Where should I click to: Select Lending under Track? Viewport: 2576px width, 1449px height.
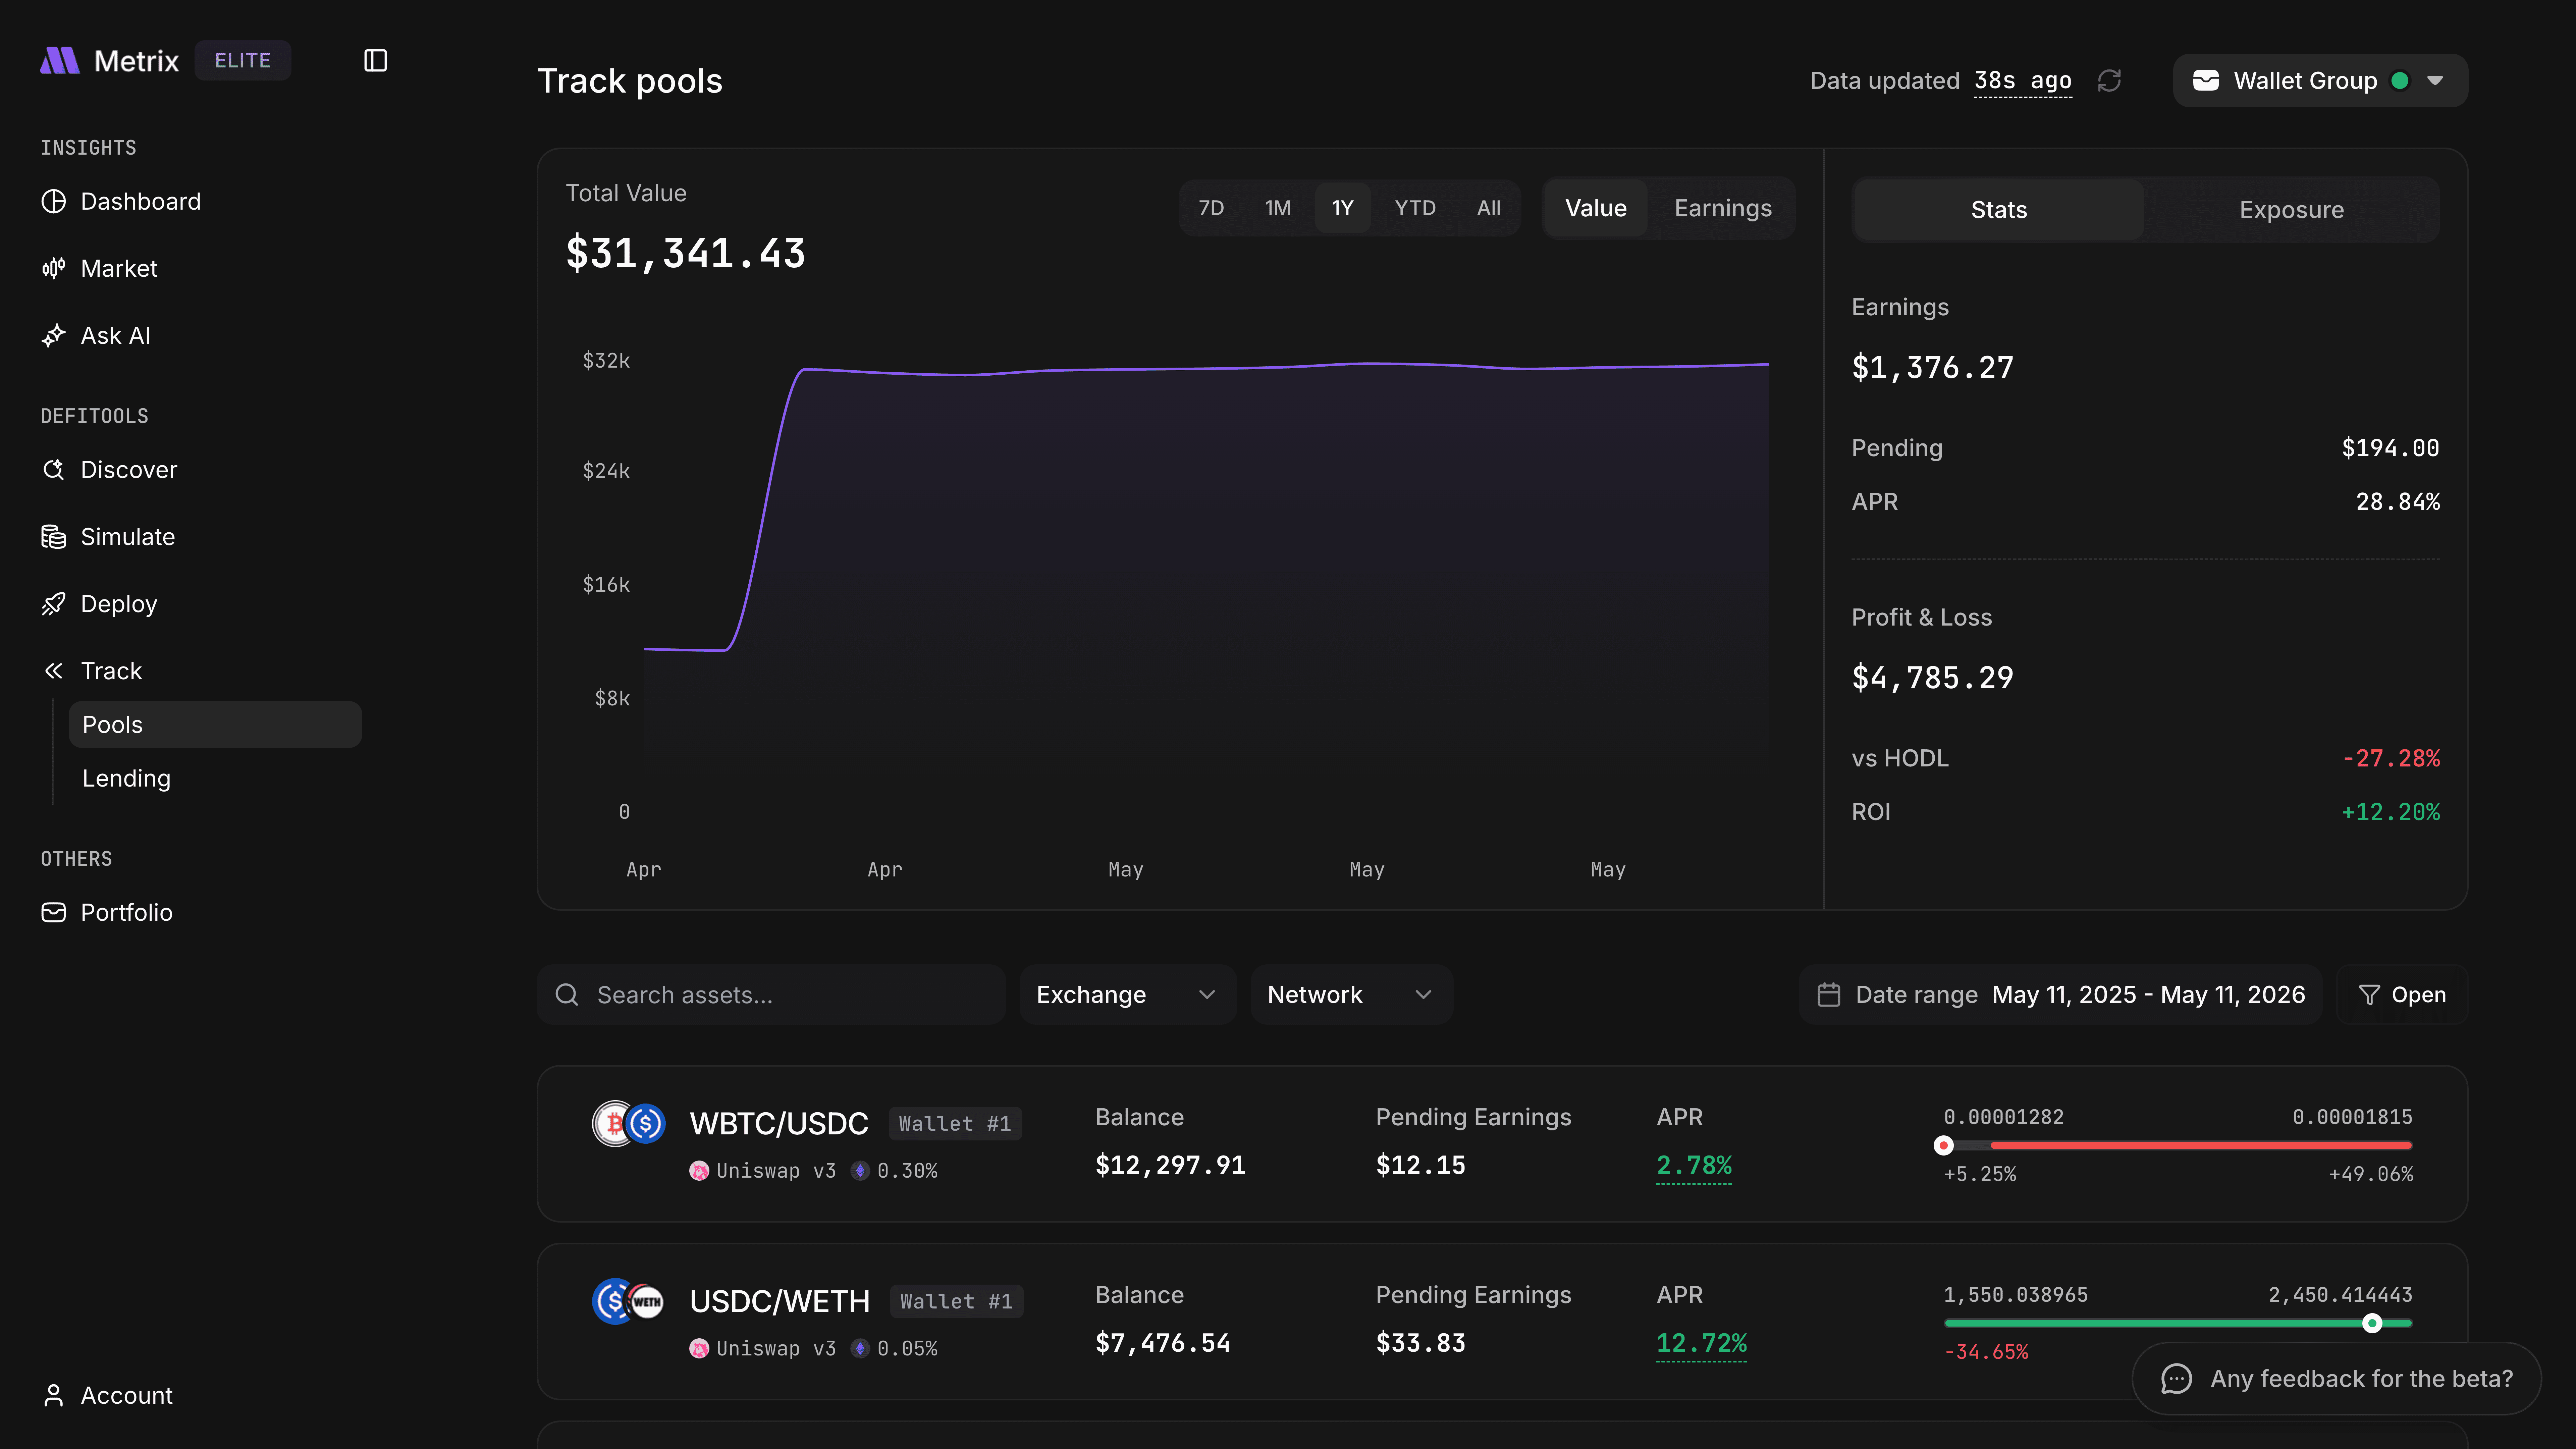[x=215, y=778]
